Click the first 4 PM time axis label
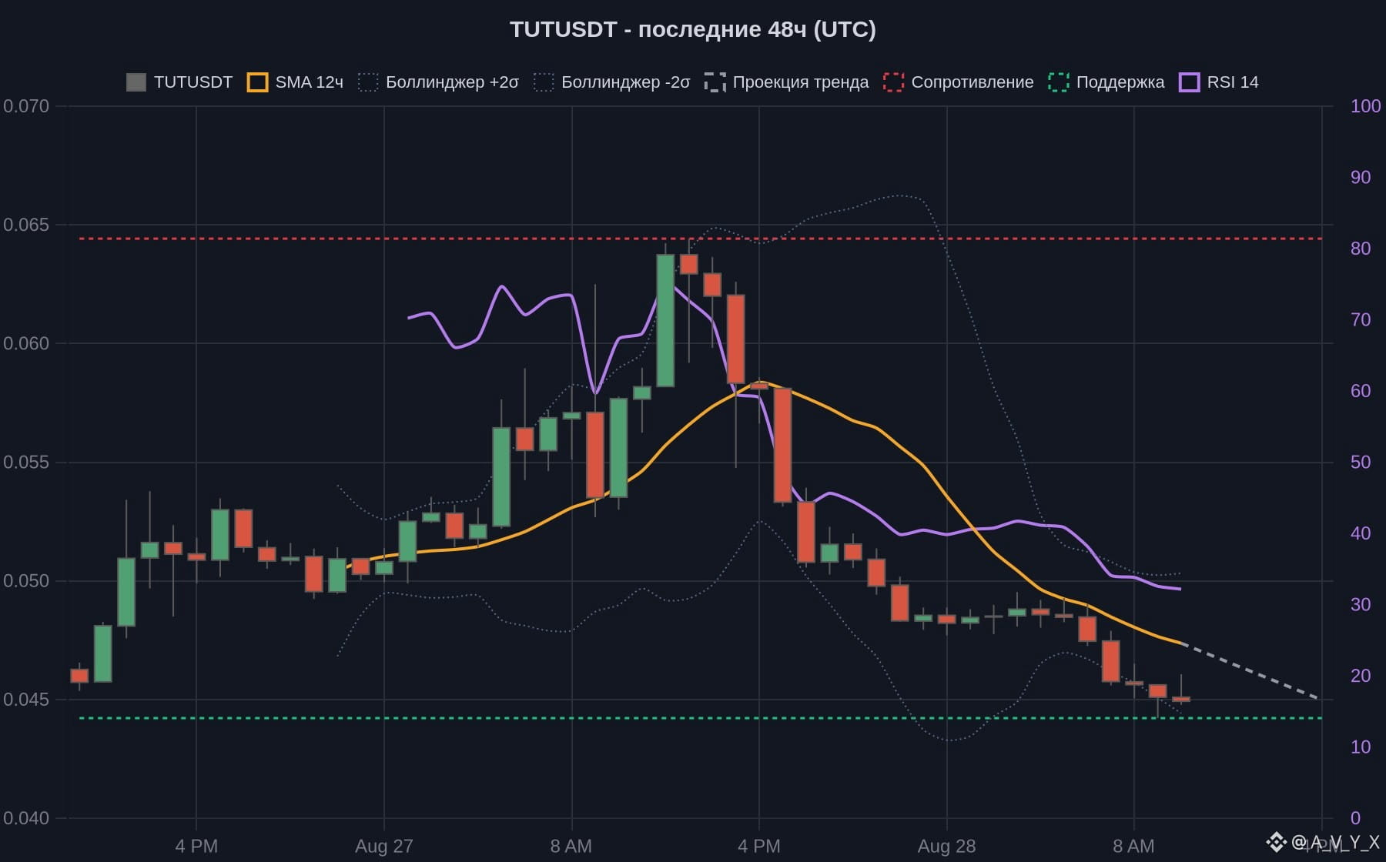This screenshot has height=862, width=1386. (196, 847)
